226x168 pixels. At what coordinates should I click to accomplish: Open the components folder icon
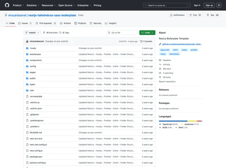(27, 60)
